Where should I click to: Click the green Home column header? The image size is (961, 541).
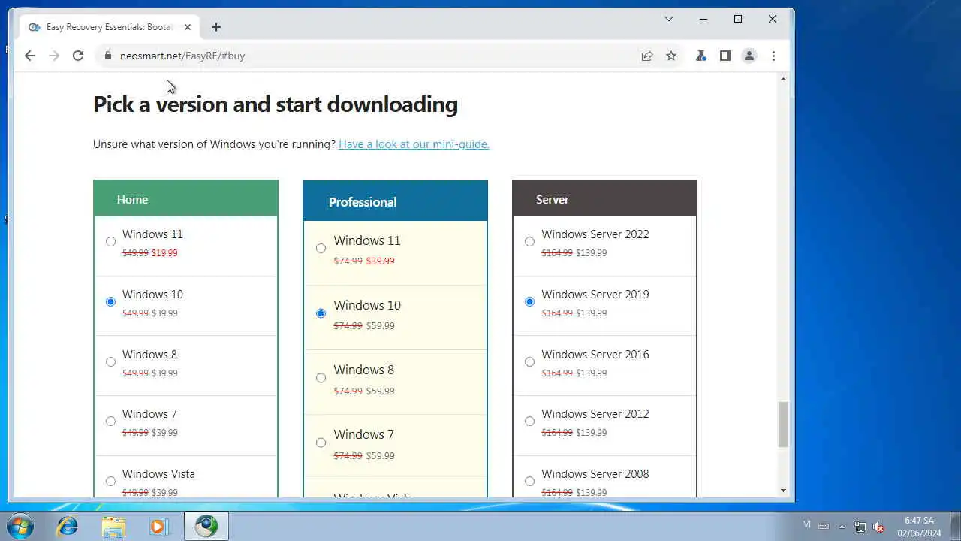tap(185, 198)
